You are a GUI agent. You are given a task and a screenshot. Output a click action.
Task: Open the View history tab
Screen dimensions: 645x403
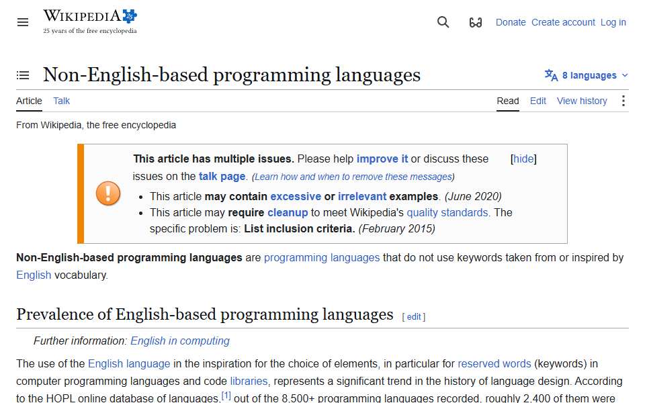pyautogui.click(x=582, y=101)
